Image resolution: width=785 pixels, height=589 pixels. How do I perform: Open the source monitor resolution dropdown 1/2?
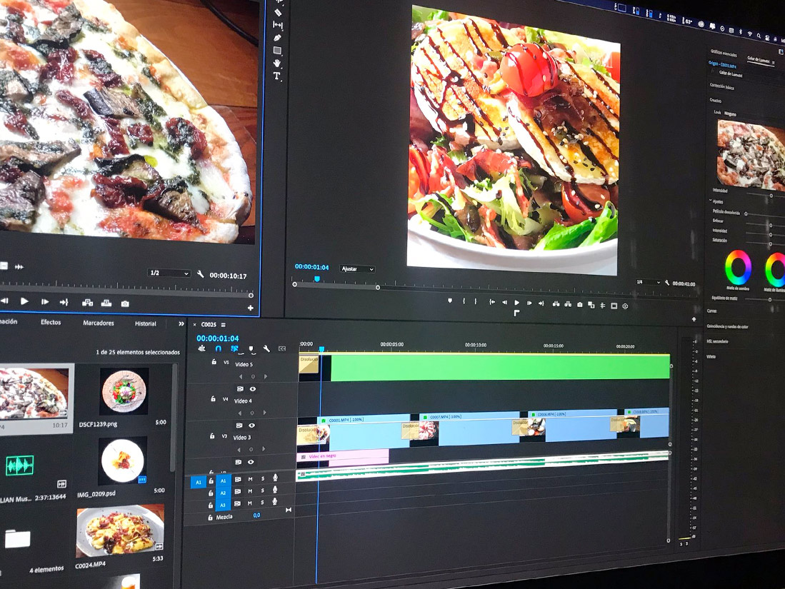click(x=169, y=273)
